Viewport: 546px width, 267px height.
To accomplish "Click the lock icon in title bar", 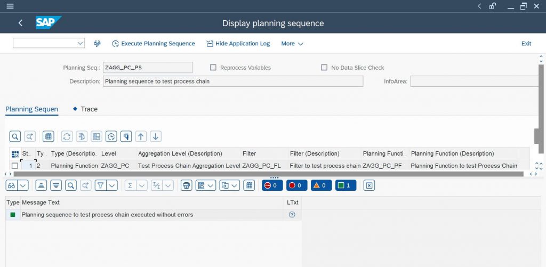I will 492,6.
